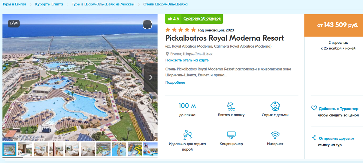Select the fifth photo thumbnail
363x163 pixels.
pyautogui.click(x=72, y=149)
